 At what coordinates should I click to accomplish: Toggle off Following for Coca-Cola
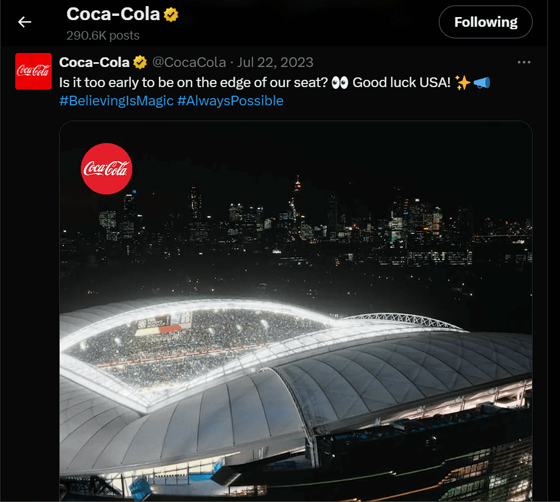tap(485, 22)
